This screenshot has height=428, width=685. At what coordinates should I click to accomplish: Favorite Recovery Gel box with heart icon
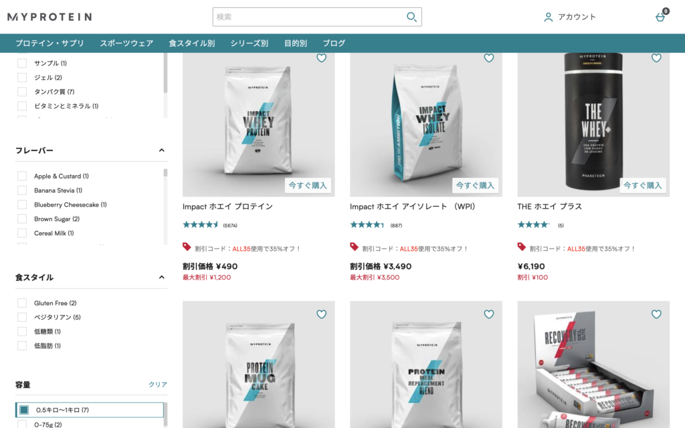656,314
